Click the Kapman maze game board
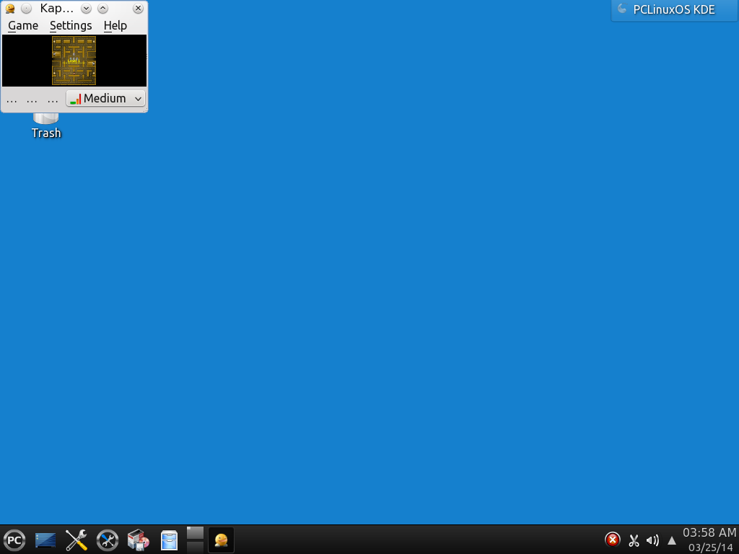 coord(74,61)
